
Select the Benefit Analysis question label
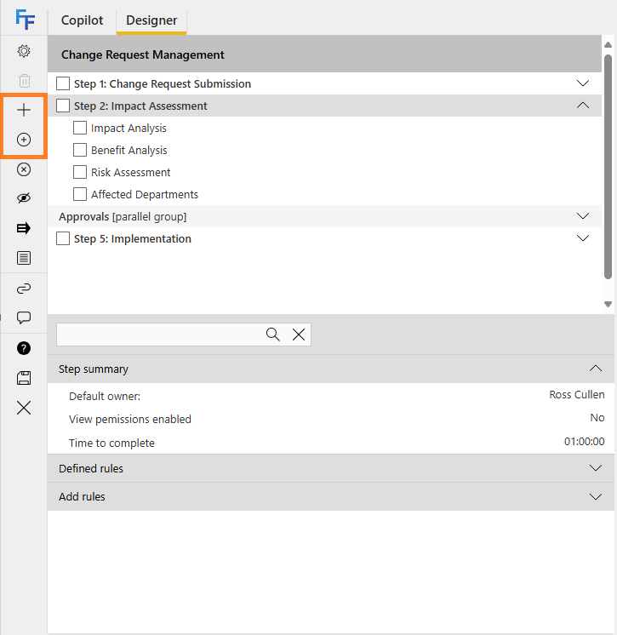click(129, 151)
